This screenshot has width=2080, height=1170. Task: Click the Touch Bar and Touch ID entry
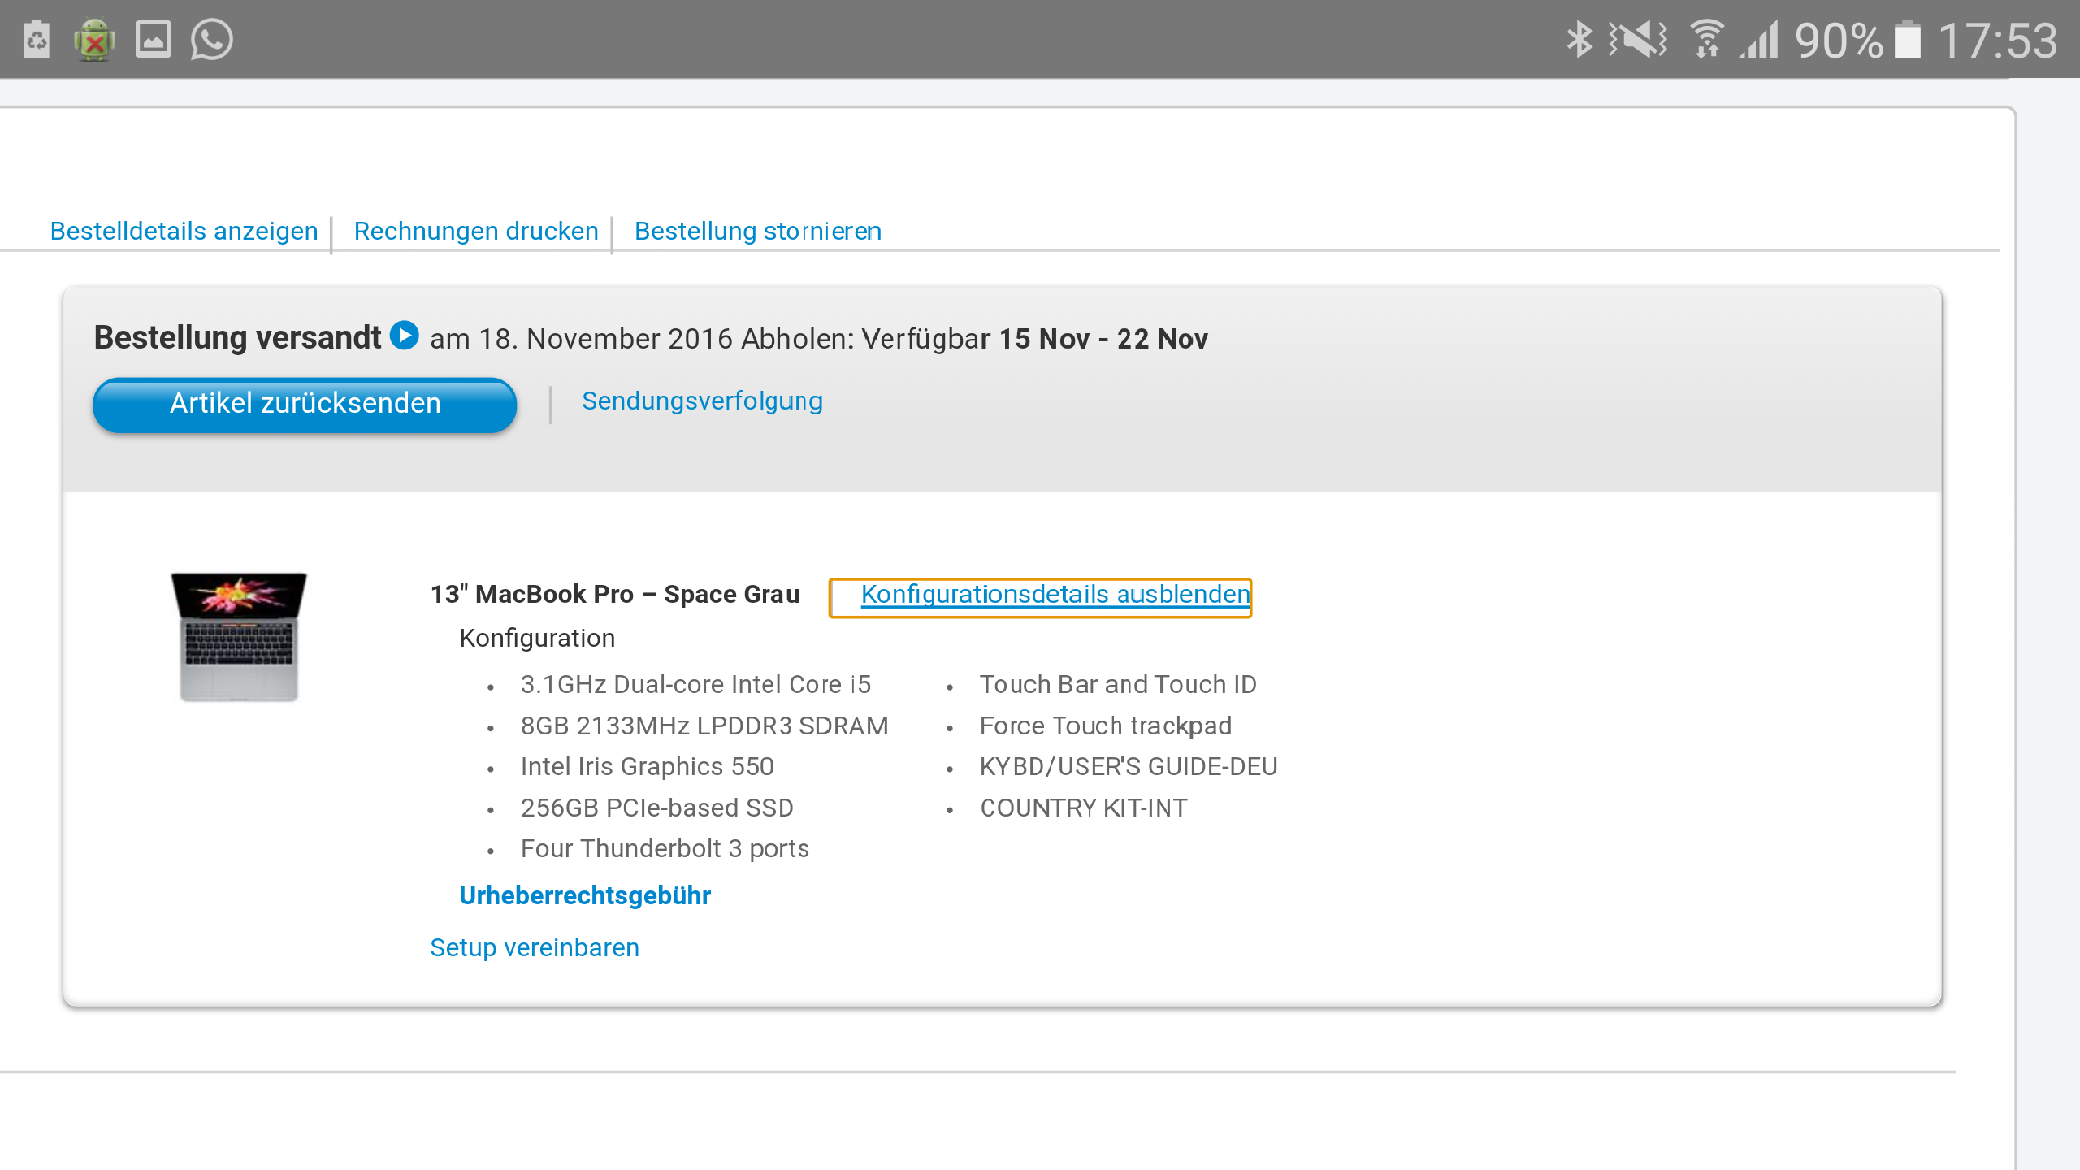(1118, 685)
